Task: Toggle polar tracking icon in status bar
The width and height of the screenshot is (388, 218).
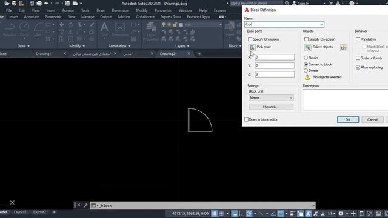Action: pos(249,213)
